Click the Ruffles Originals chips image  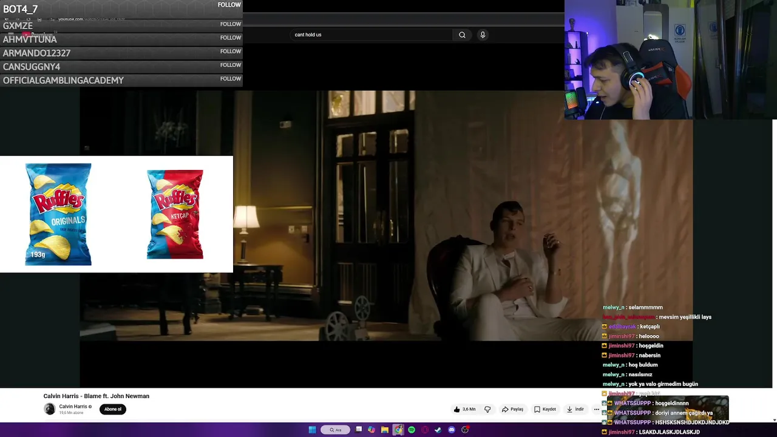[58, 214]
